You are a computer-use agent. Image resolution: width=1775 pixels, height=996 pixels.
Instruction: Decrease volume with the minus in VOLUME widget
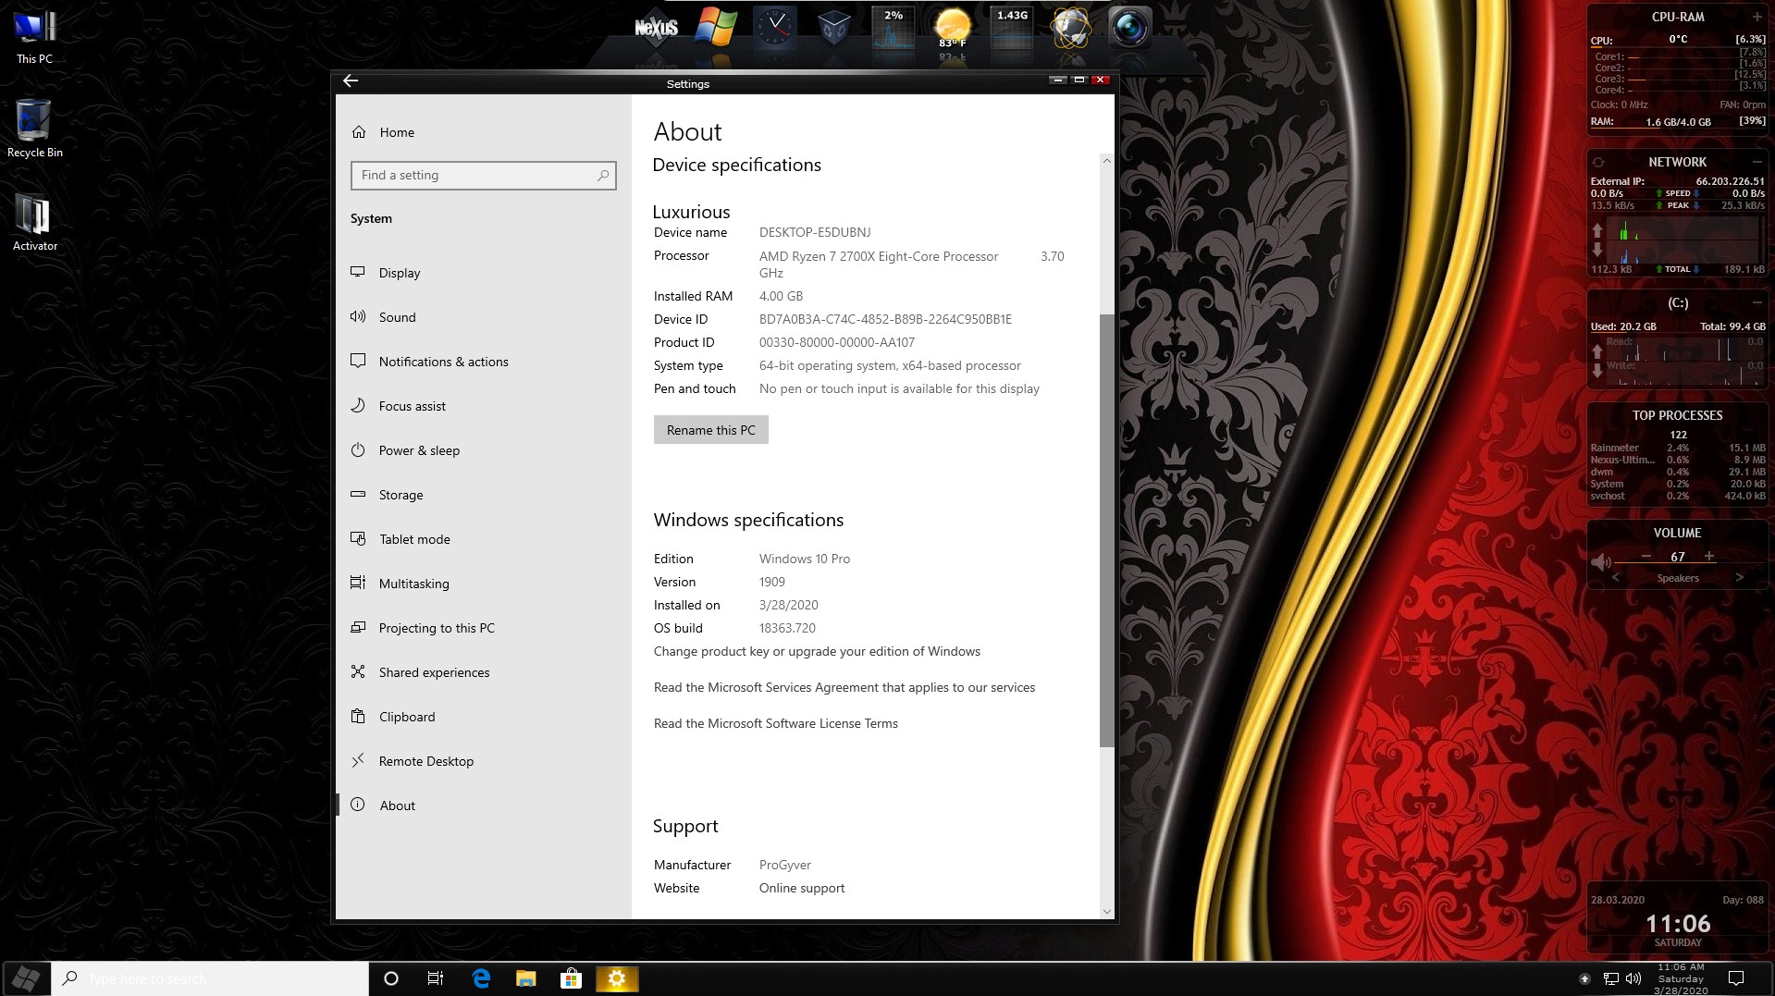coord(1646,556)
